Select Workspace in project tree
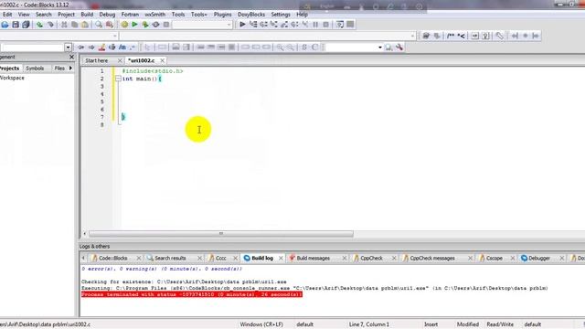 (12, 78)
